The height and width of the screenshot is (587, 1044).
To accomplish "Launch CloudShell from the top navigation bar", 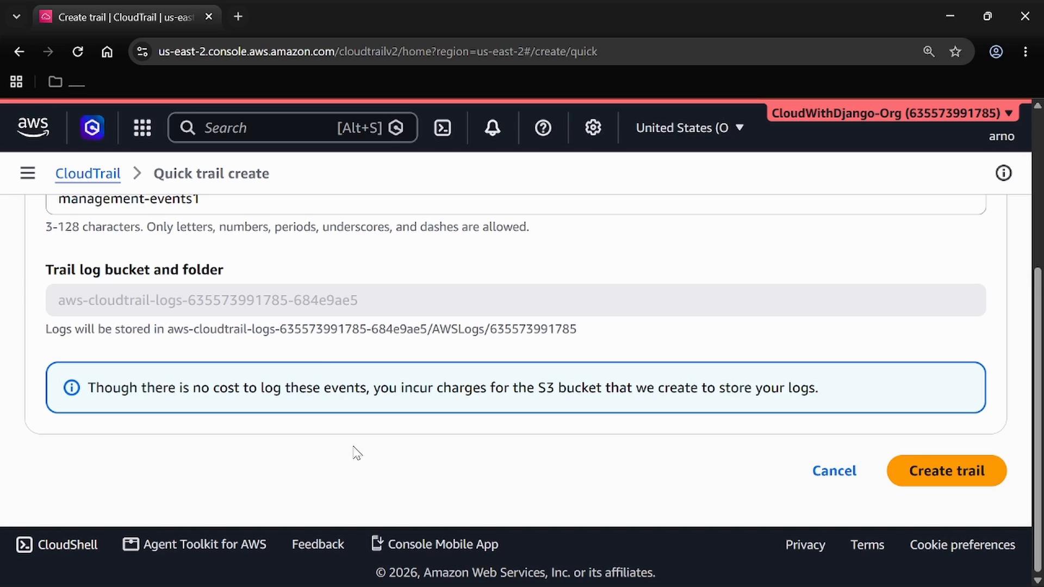I will coord(443,128).
